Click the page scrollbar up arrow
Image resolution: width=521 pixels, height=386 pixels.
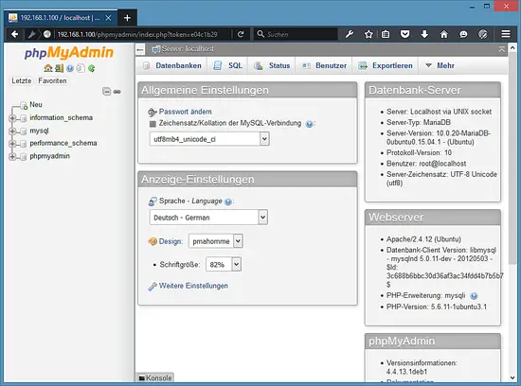point(512,48)
